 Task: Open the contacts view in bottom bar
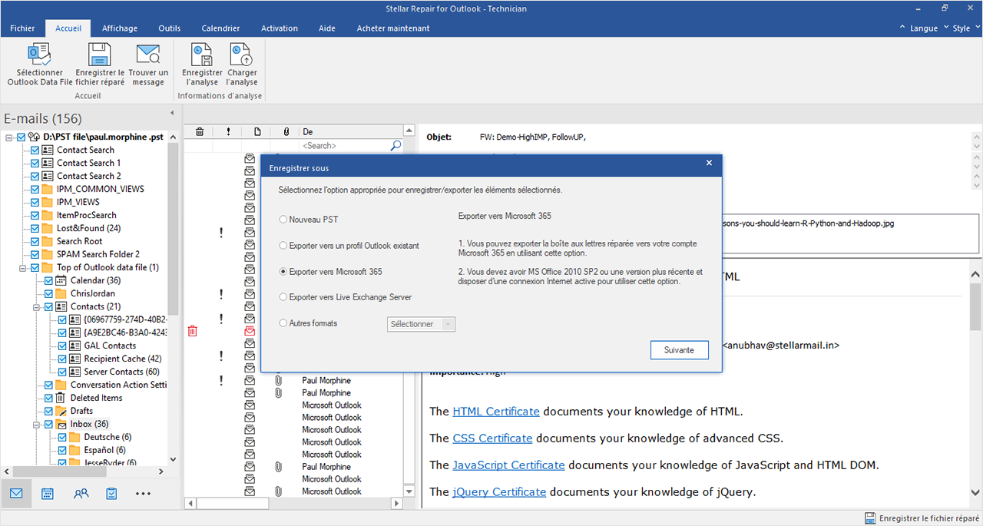pos(81,494)
